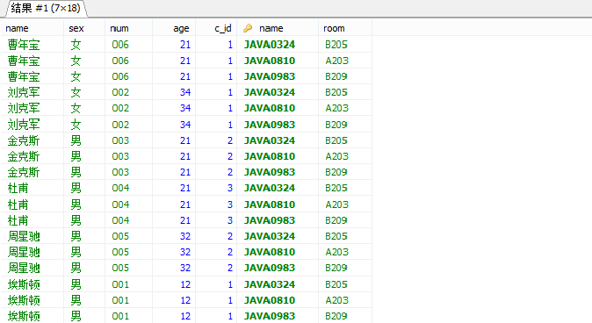Click num 001 in 埃斯顿's JAVA0810 row
Image resolution: width=592 pixels, height=323 pixels.
point(120,300)
